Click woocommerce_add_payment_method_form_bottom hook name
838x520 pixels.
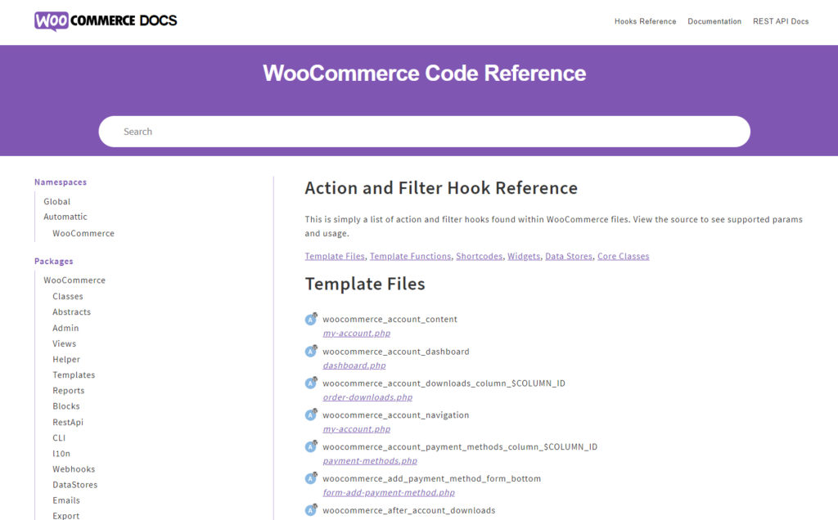pos(431,478)
